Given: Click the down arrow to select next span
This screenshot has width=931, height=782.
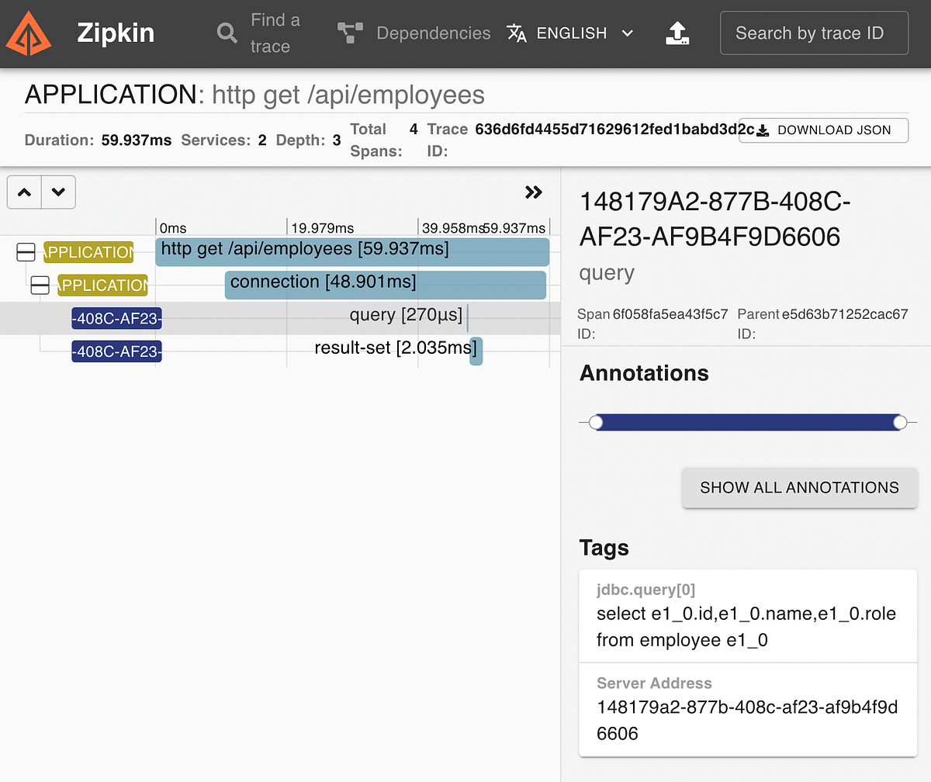Looking at the screenshot, I should click(x=58, y=192).
